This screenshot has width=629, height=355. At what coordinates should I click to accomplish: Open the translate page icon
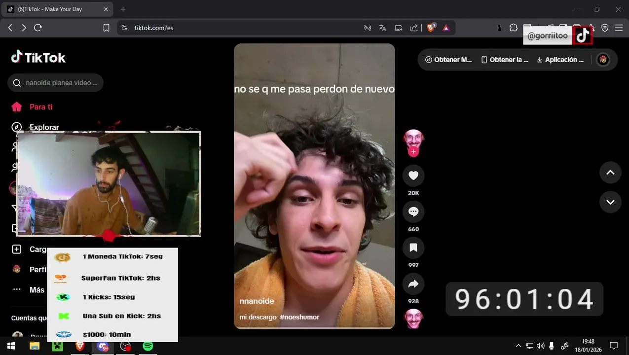[x=382, y=28]
